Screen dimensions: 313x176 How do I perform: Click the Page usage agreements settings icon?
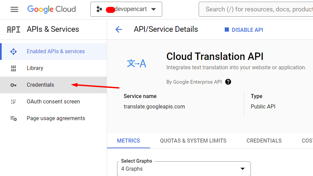tap(14, 118)
